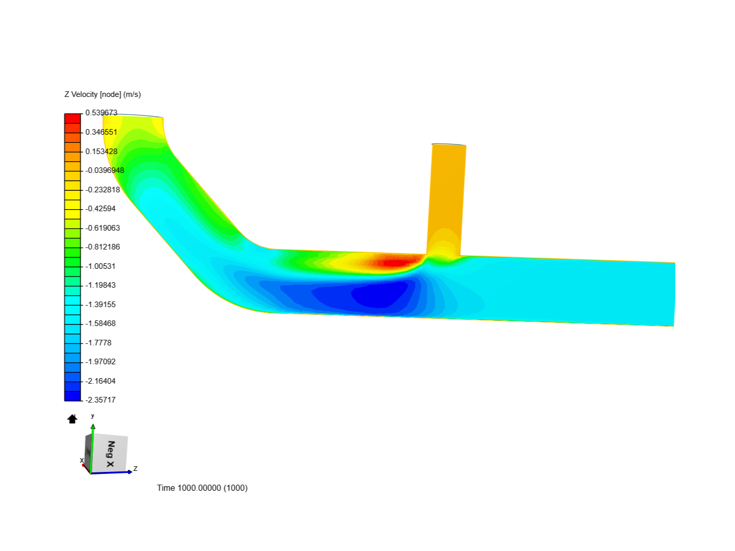This screenshot has height=551, width=735.
Task: Click legend value -0.812186
Action: (x=103, y=247)
